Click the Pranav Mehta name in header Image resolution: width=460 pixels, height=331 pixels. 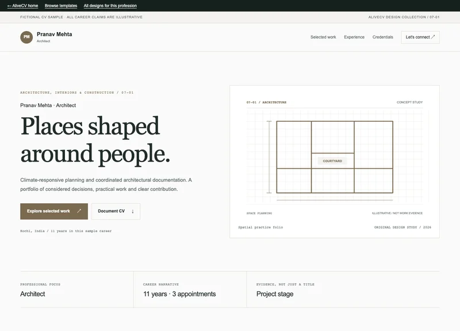[x=54, y=34]
